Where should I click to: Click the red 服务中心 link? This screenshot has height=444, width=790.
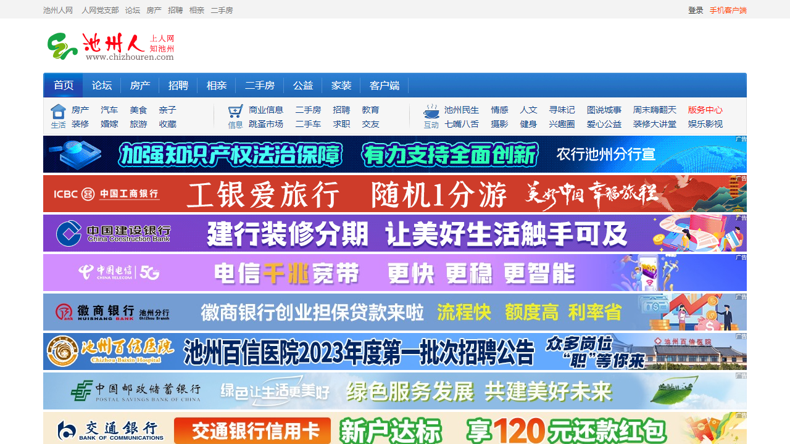[705, 110]
